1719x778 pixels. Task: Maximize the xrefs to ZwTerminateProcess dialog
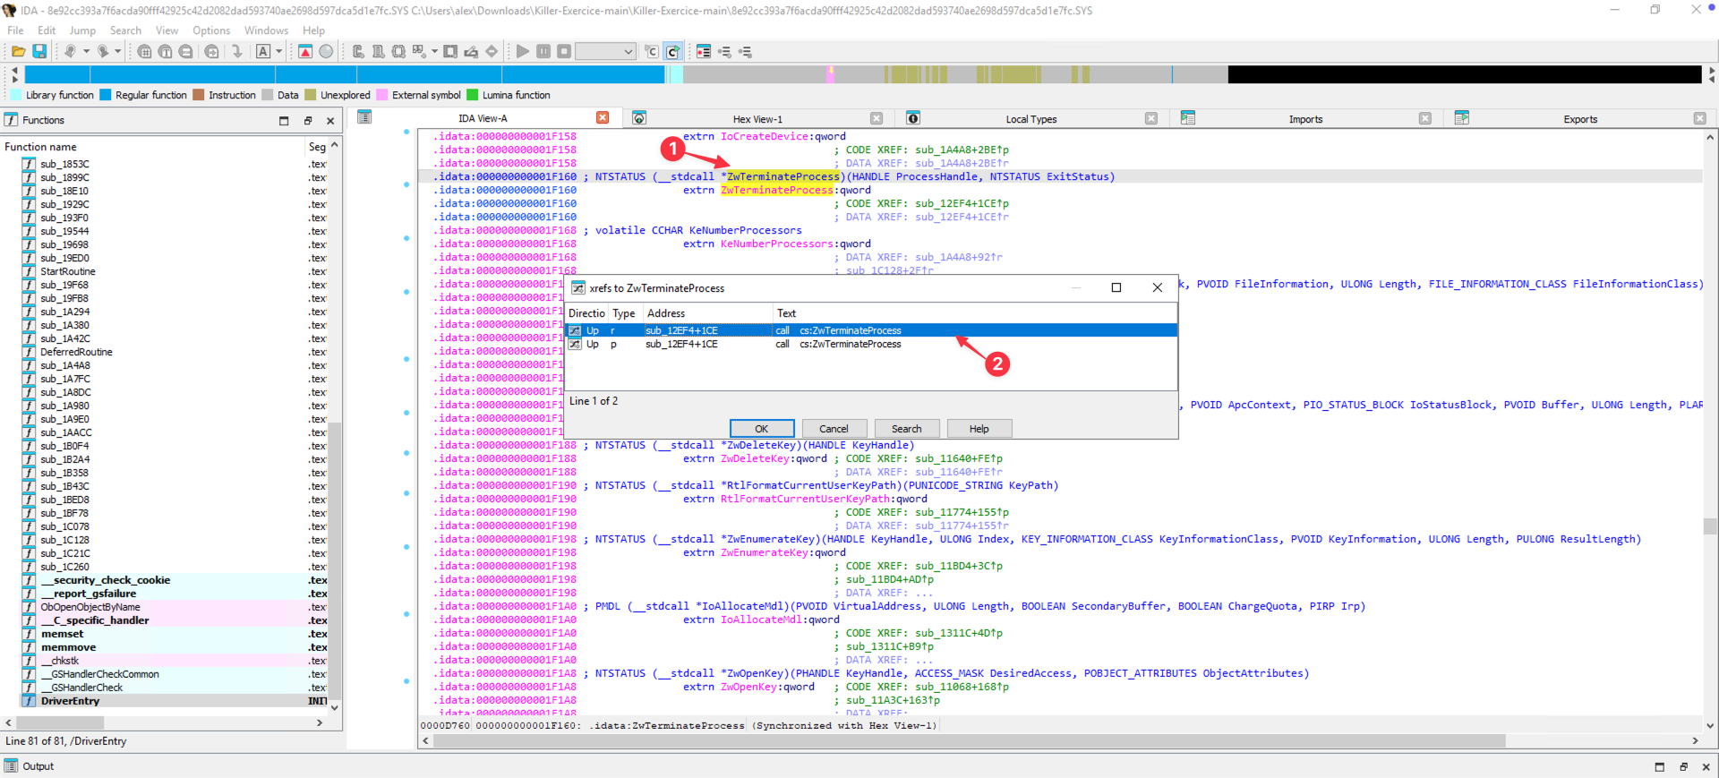1116,287
